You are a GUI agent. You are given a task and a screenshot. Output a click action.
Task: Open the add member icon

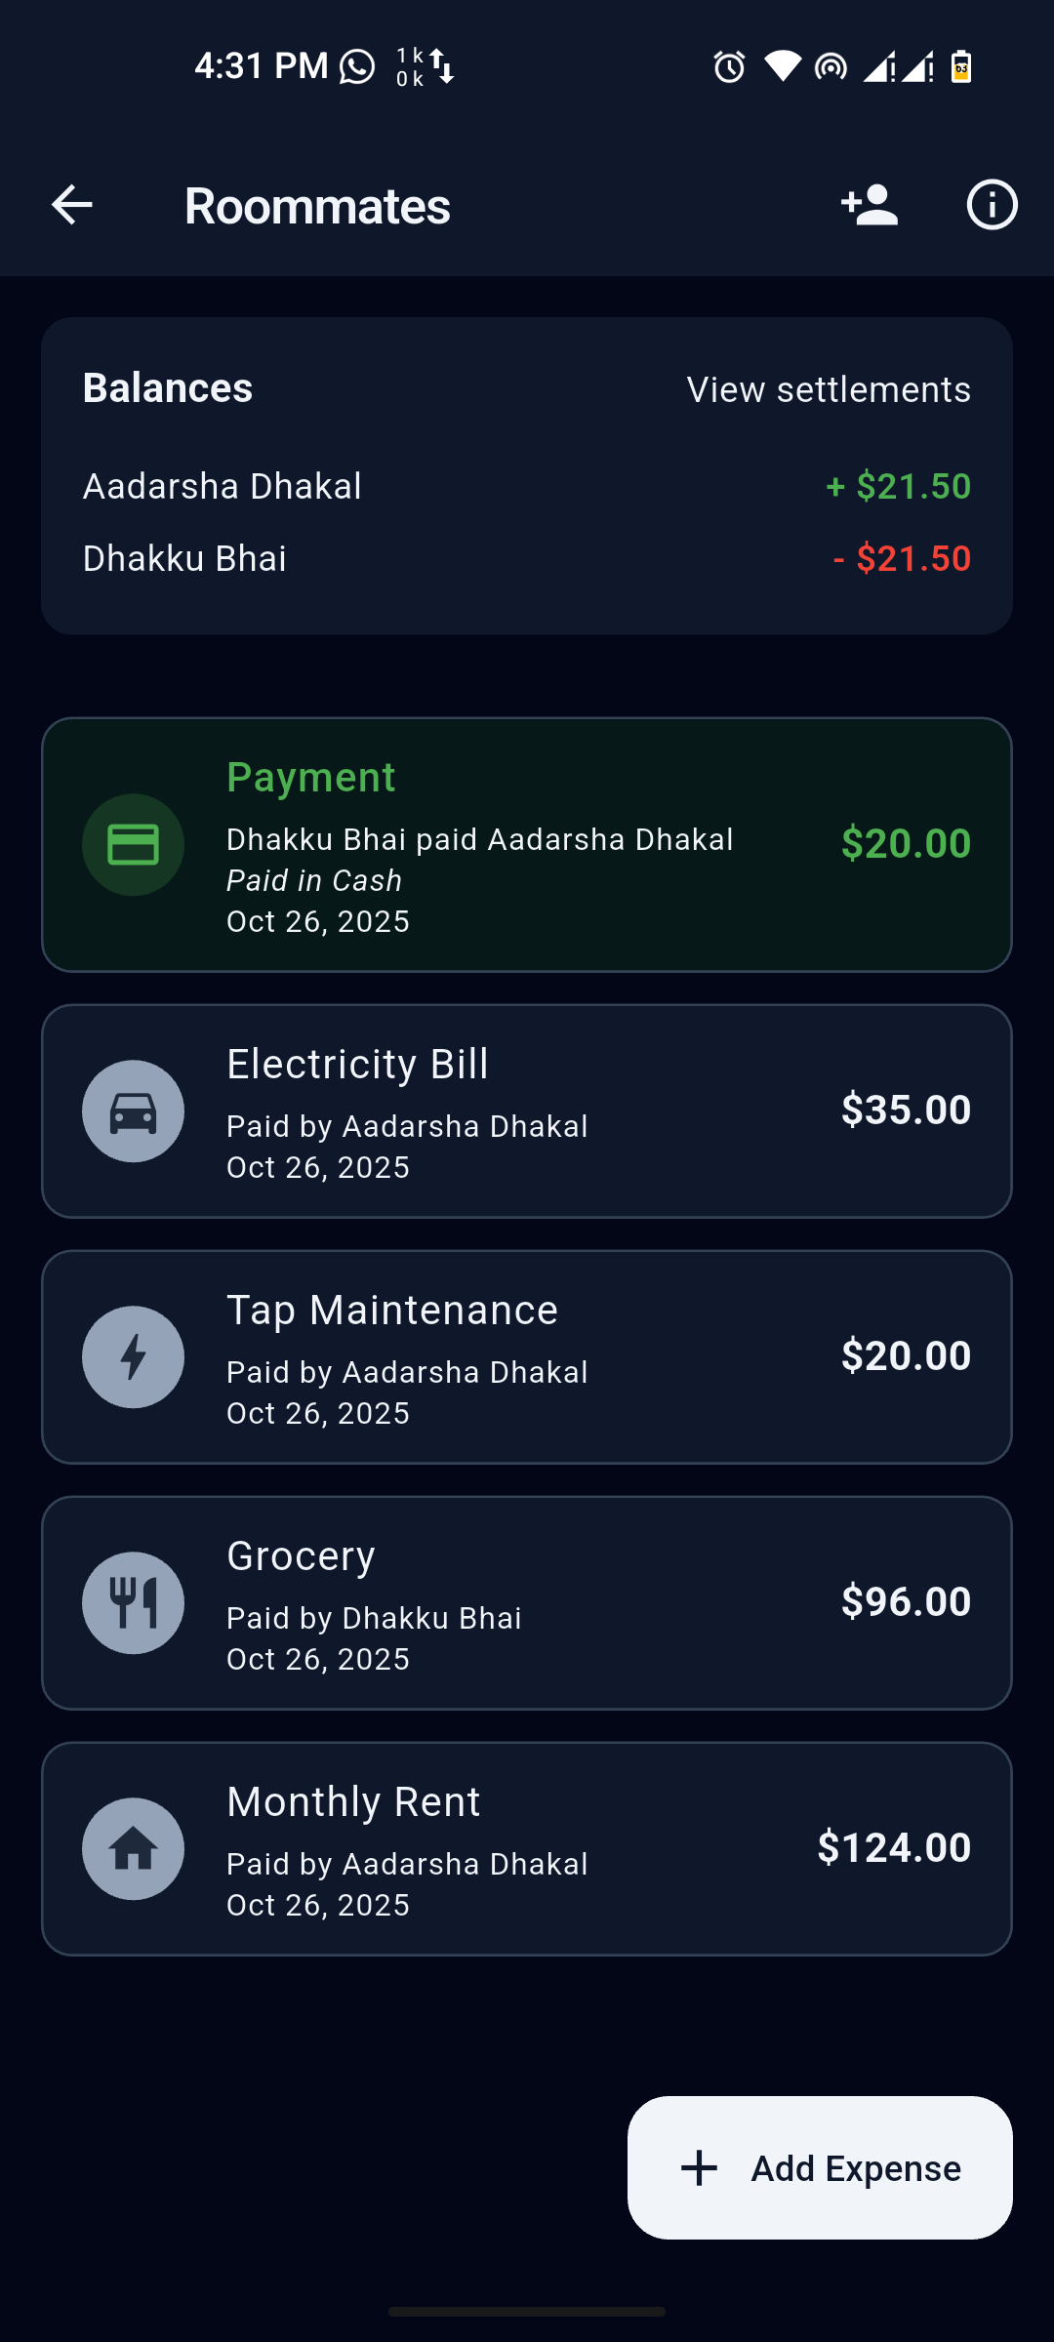[869, 205]
